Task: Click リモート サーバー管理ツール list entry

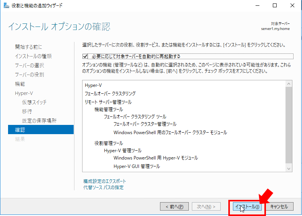Action: [x=108, y=102]
